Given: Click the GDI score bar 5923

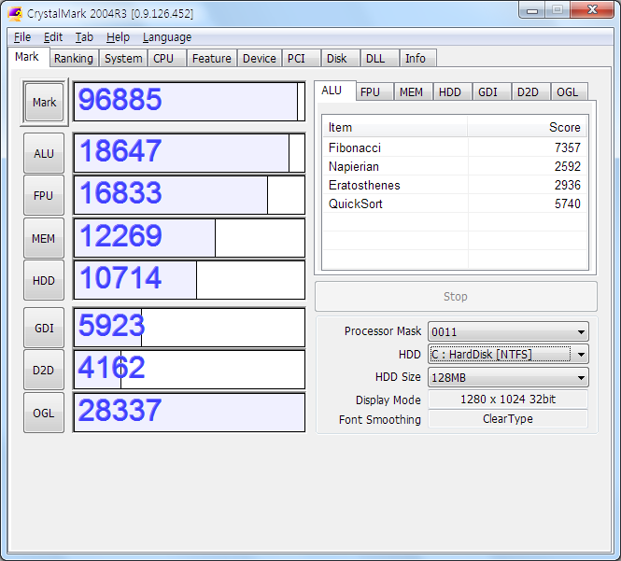Looking at the screenshot, I should tap(190, 328).
